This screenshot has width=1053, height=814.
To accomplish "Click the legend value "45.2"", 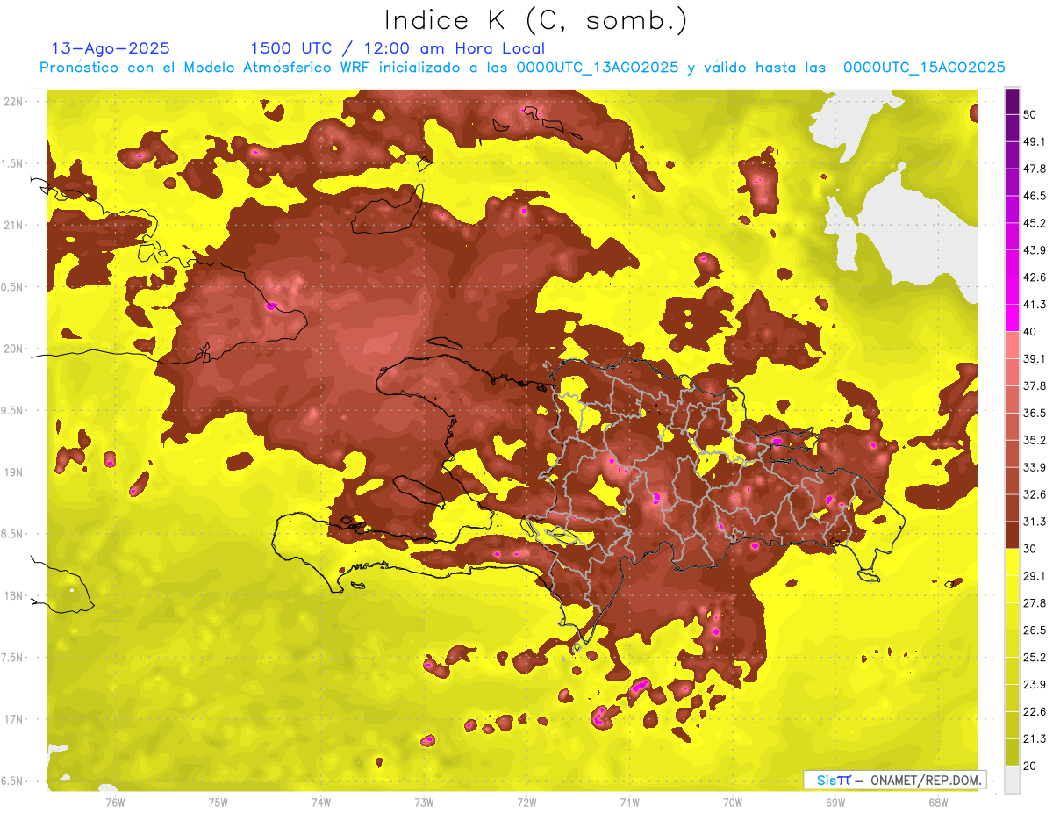I will click(1034, 223).
